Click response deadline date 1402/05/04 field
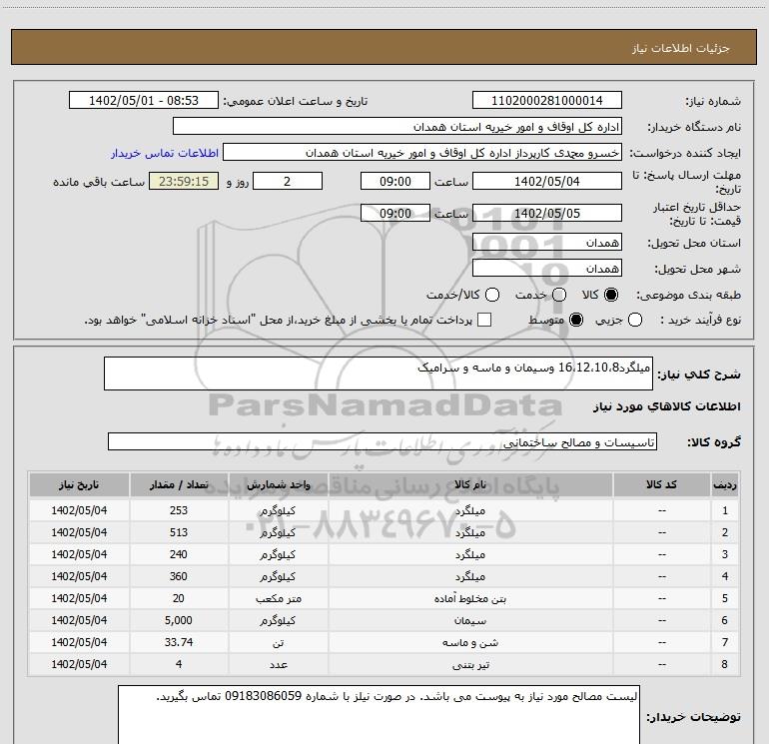This screenshot has height=744, width=769. 547,181
